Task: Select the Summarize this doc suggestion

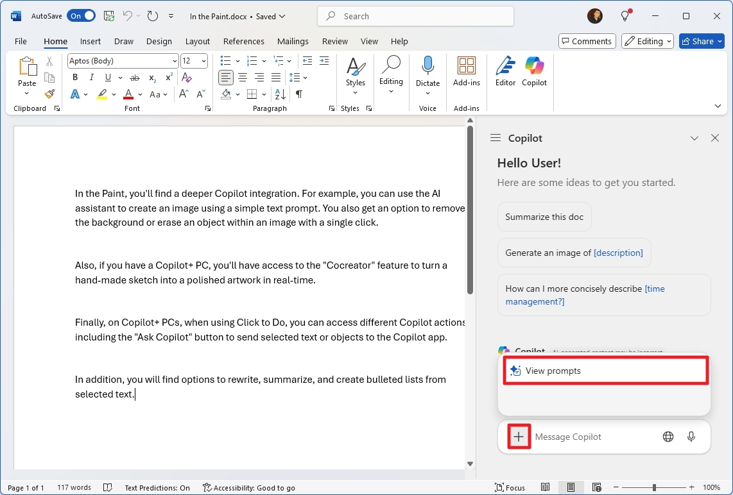Action: (x=544, y=217)
